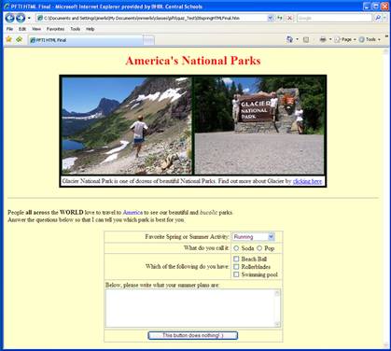The height and width of the screenshot is (351, 391).
Task: Click the Print icon in command bar
Action: click(323, 39)
